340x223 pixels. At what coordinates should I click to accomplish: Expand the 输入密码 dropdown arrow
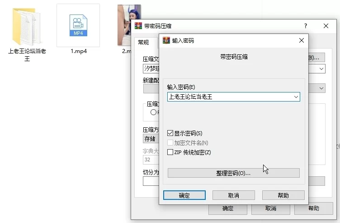pyautogui.click(x=296, y=97)
